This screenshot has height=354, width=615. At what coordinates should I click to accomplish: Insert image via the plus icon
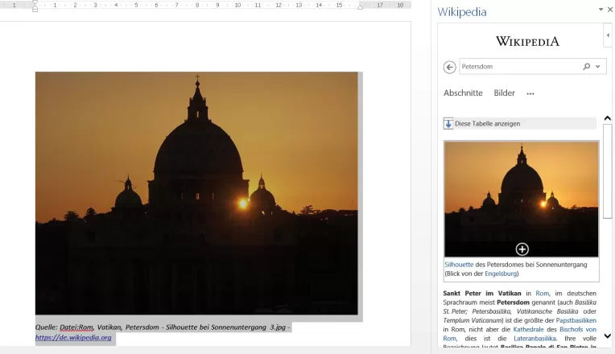pyautogui.click(x=522, y=249)
